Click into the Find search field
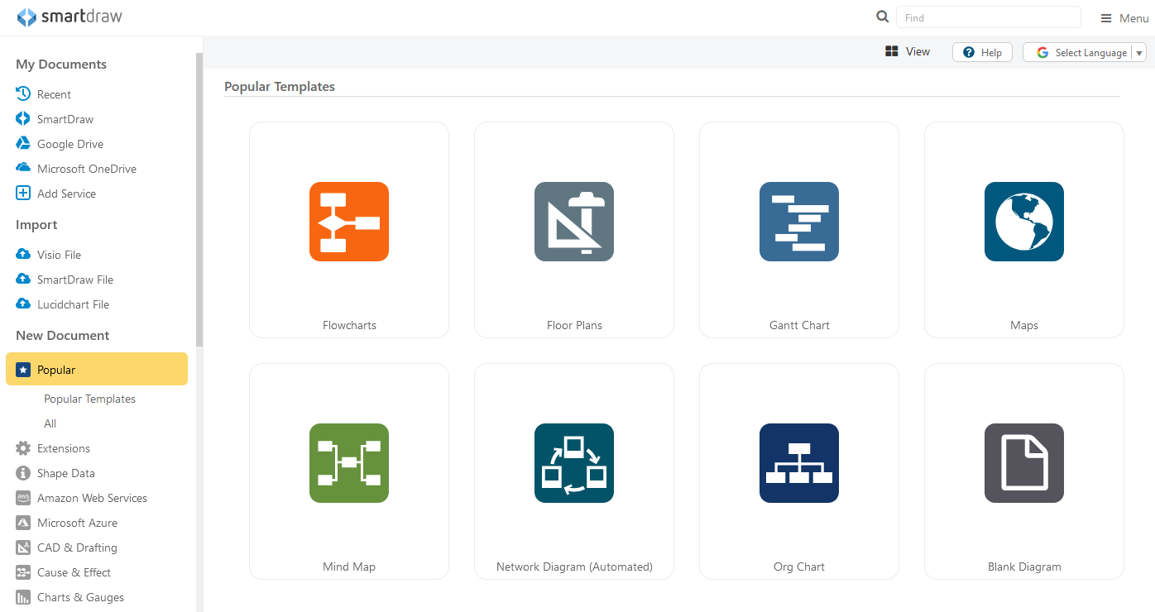This screenshot has width=1155, height=612. pos(988,17)
